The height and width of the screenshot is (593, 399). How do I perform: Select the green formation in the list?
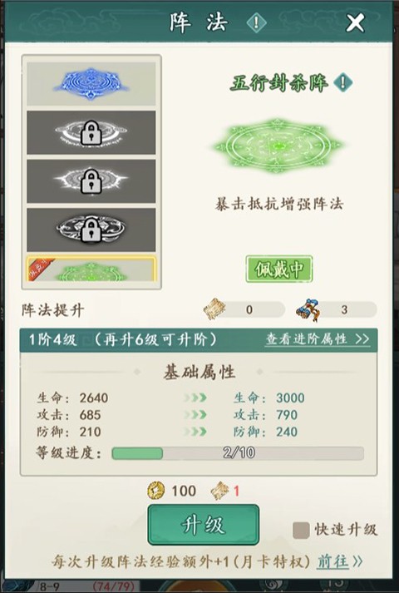pyautogui.click(x=91, y=269)
